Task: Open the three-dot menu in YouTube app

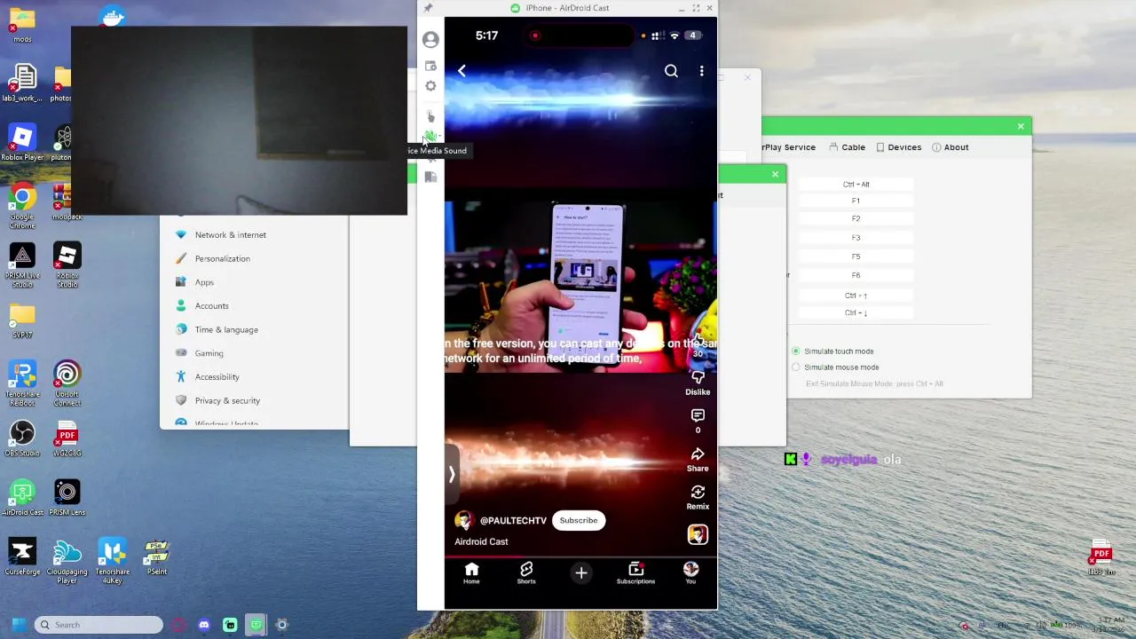Action: (x=701, y=71)
